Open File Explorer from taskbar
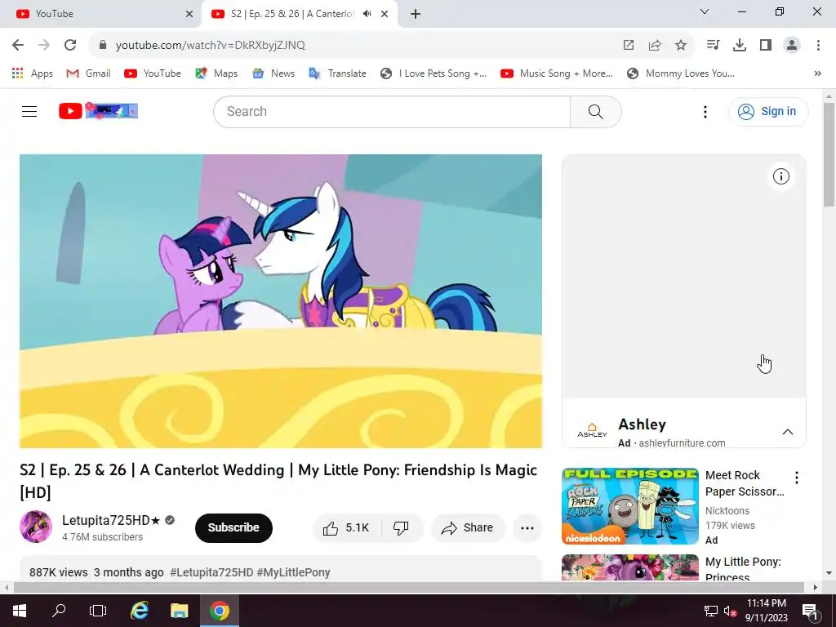Viewport: 836px width, 627px height. [x=179, y=611]
